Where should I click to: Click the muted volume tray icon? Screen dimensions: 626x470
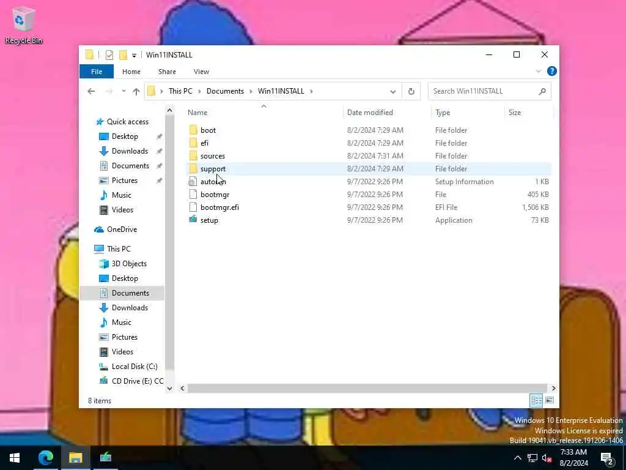tap(547, 458)
